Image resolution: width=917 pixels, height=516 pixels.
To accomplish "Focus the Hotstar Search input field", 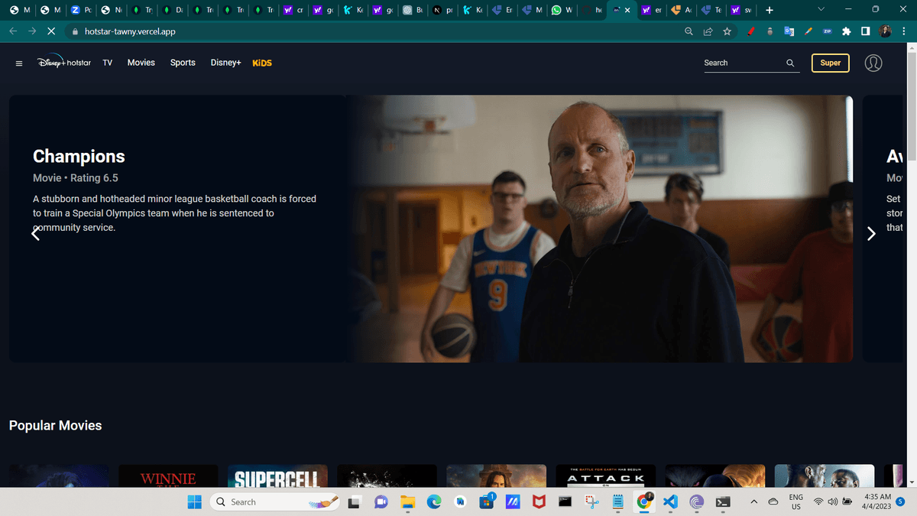I will click(x=743, y=63).
